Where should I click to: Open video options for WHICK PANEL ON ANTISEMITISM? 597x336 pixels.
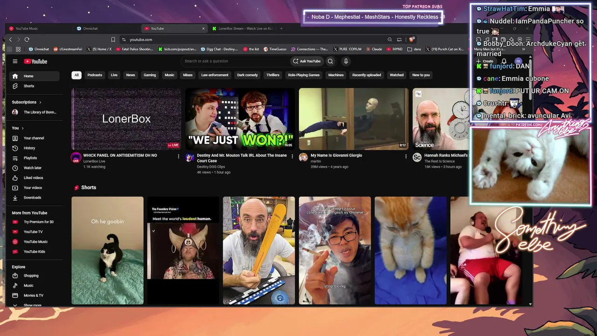pos(178,156)
